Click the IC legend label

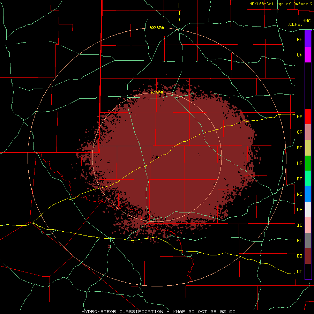(x=299, y=225)
